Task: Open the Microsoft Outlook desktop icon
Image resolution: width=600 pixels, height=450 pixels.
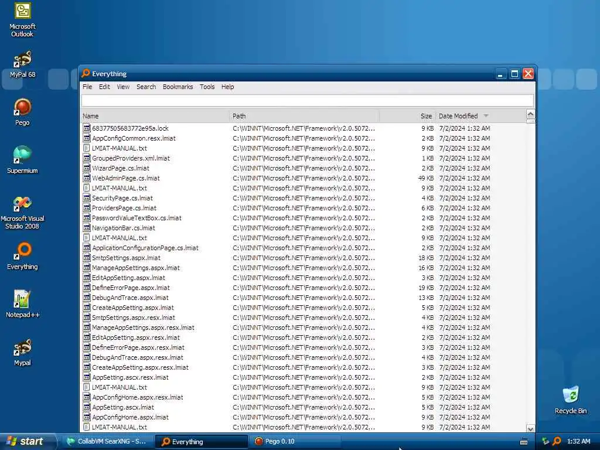Action: click(22, 19)
